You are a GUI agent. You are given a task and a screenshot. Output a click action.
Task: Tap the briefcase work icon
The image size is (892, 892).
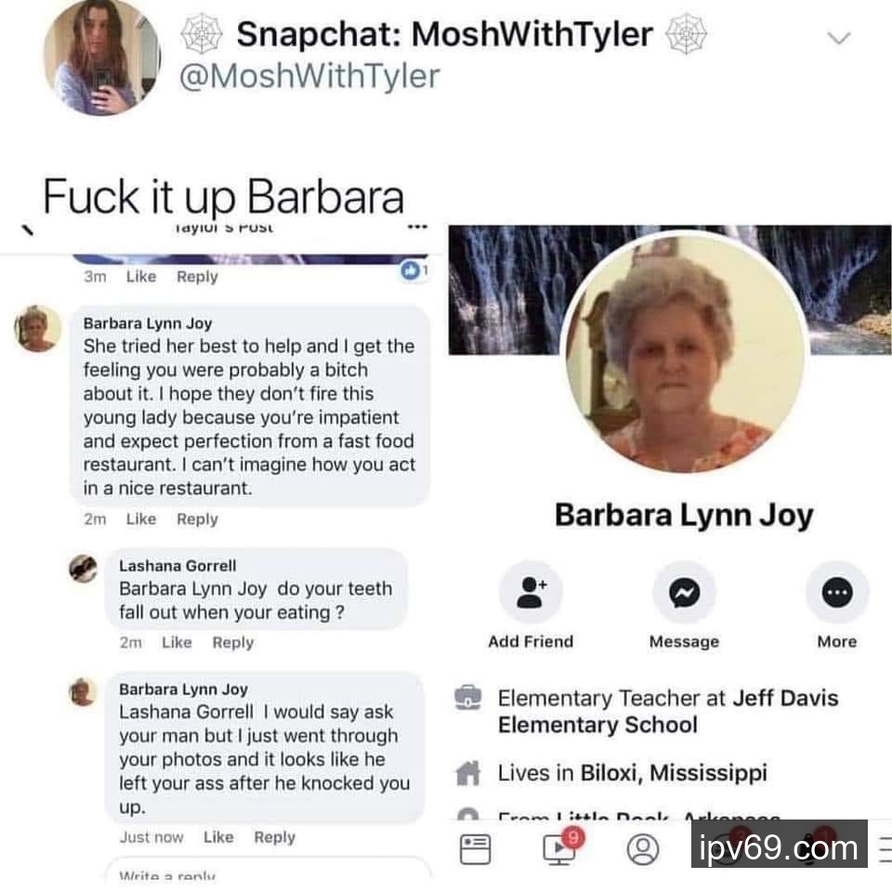[x=468, y=698]
